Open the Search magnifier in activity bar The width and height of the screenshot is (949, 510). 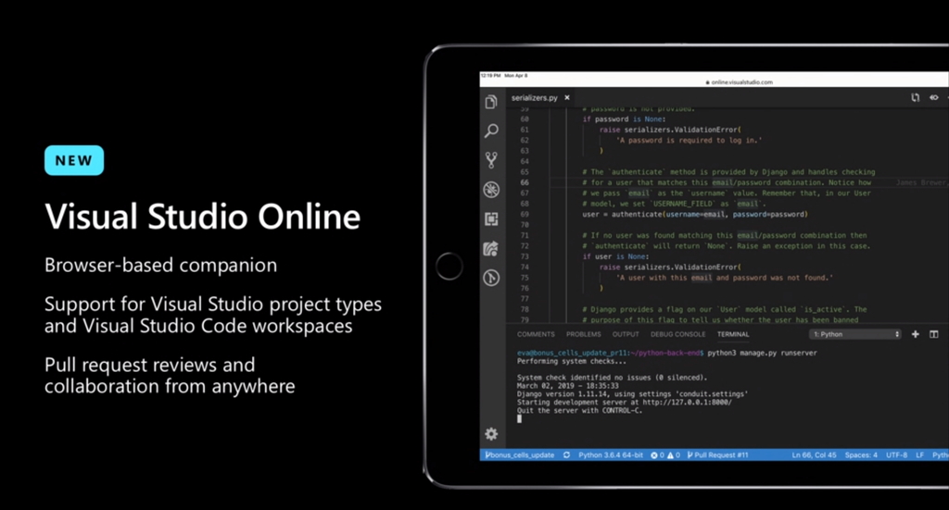(x=491, y=131)
